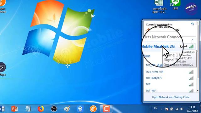This screenshot has height=113, width=201.
Task: Click the wireless network tray icon
Action: point(177,109)
